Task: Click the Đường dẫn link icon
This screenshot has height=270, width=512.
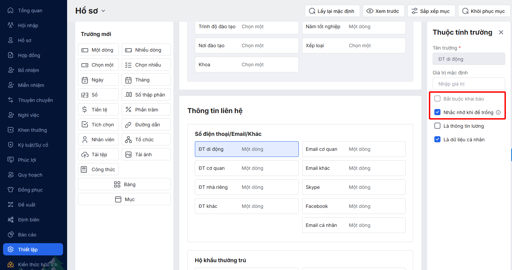Action: coord(128,125)
